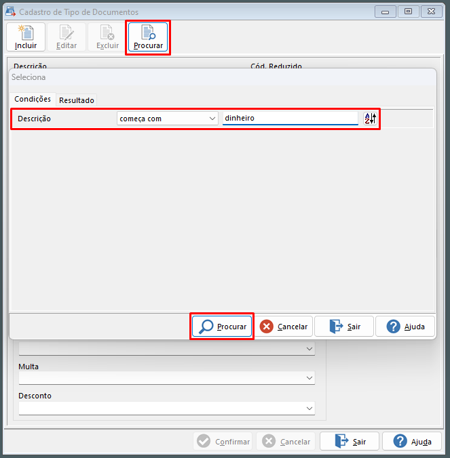Click the application icon in title bar

click(x=11, y=12)
